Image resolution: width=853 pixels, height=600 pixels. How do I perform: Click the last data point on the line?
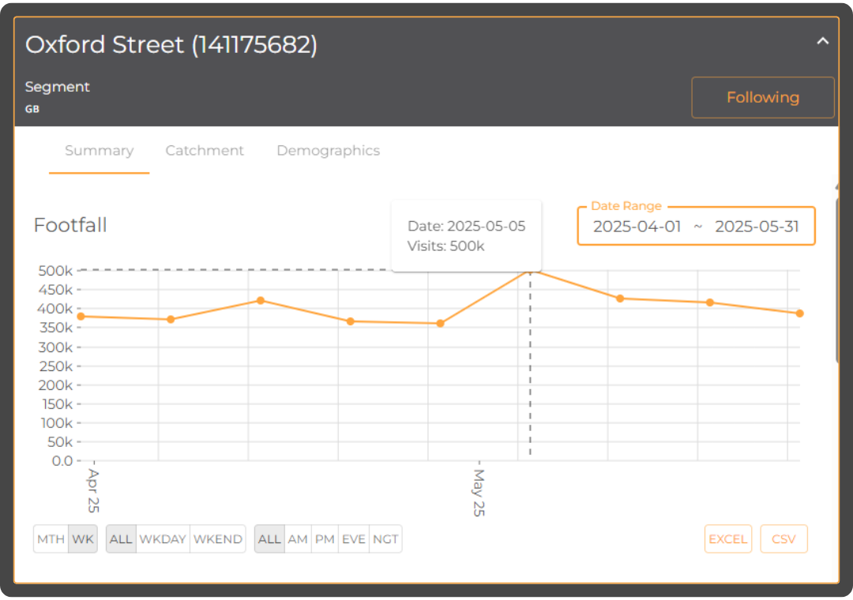tap(799, 313)
